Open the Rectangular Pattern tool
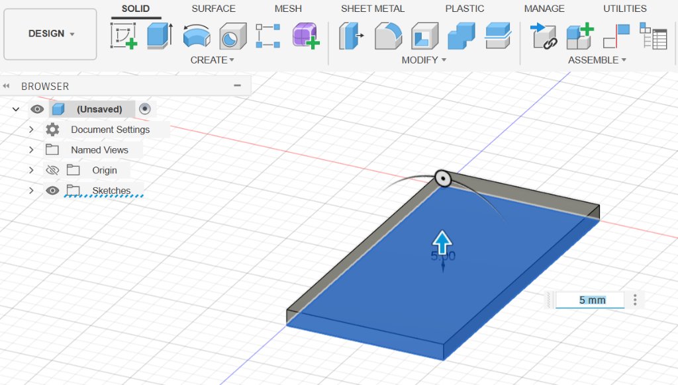 coord(268,36)
